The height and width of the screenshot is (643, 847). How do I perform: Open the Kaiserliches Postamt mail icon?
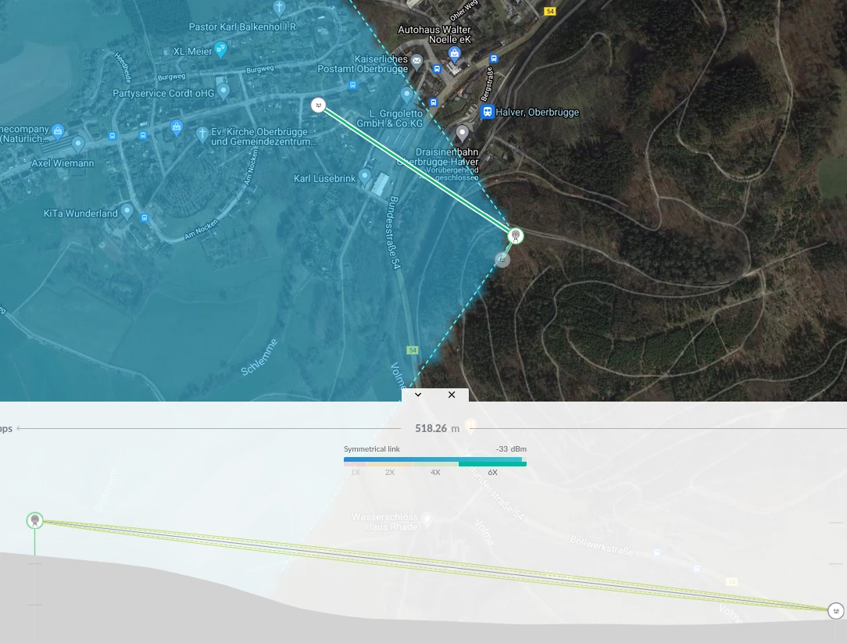(x=416, y=61)
